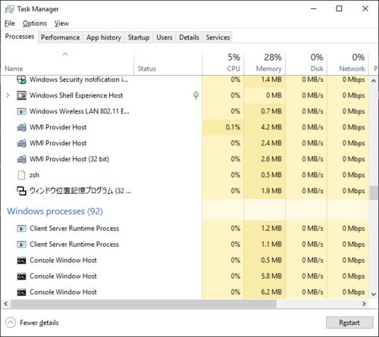Click the horizontal scrollbar right arrow
This screenshot has width=379, height=337.
click(x=364, y=304)
